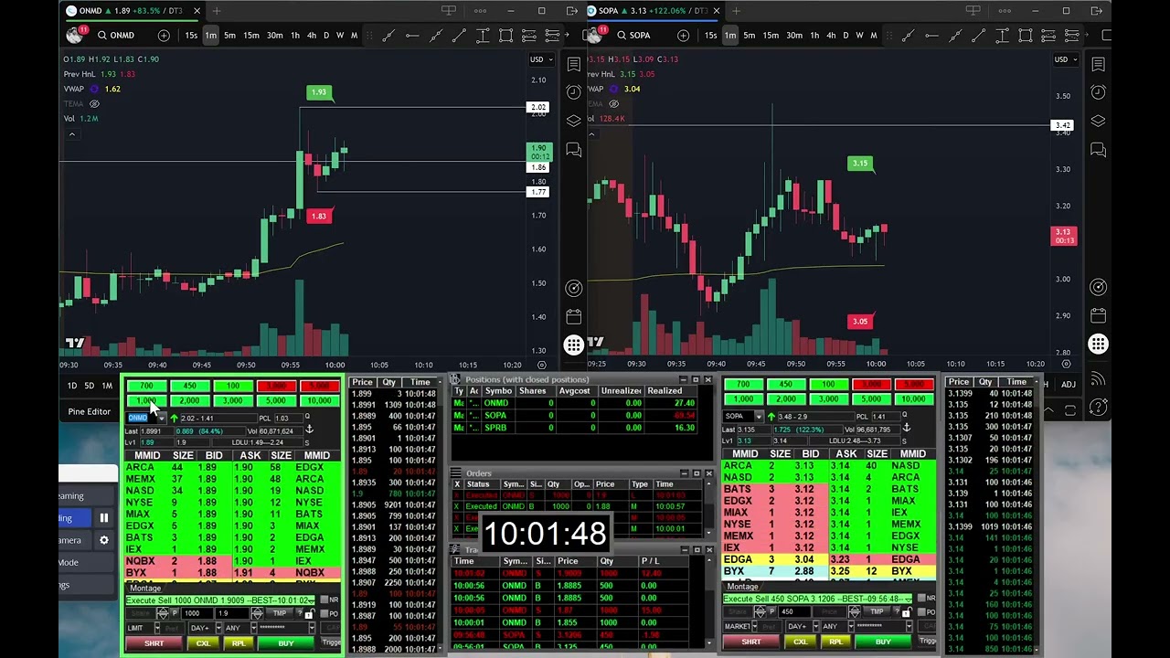Click padlock icon in SOPA order entry
This screenshot has width=1170, height=658.
[906, 611]
